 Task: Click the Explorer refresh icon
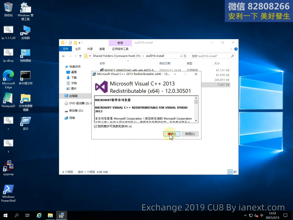(185, 56)
